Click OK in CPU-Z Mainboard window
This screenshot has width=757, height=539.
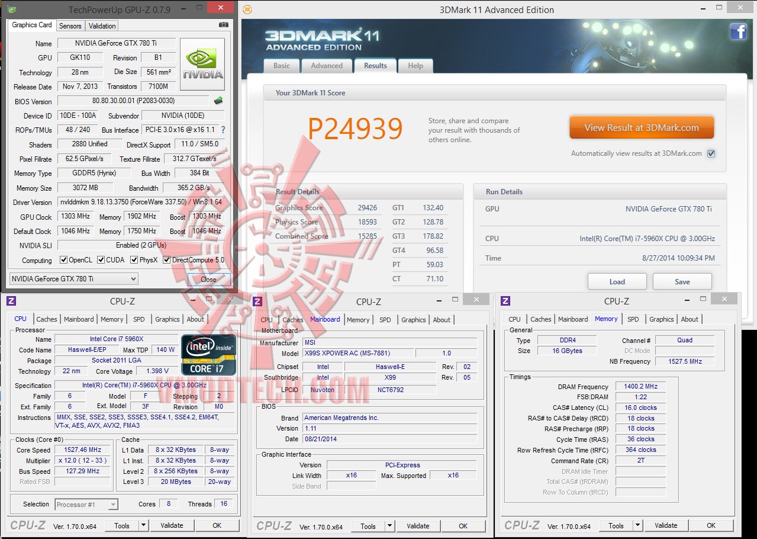(x=463, y=526)
